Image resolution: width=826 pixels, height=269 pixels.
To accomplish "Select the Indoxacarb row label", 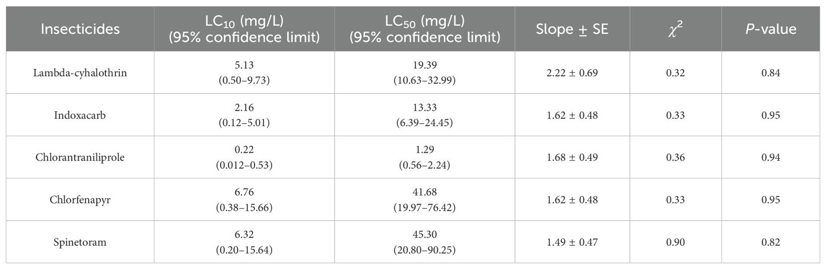I will coord(80,115).
